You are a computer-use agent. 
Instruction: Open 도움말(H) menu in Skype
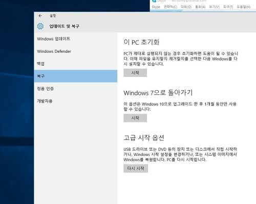244,7
